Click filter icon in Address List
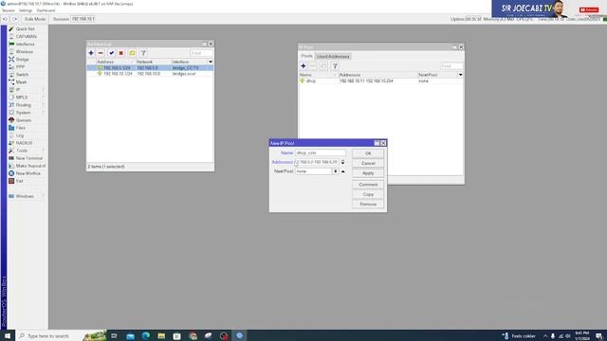Screen dimensions: 607x341 tap(143, 53)
